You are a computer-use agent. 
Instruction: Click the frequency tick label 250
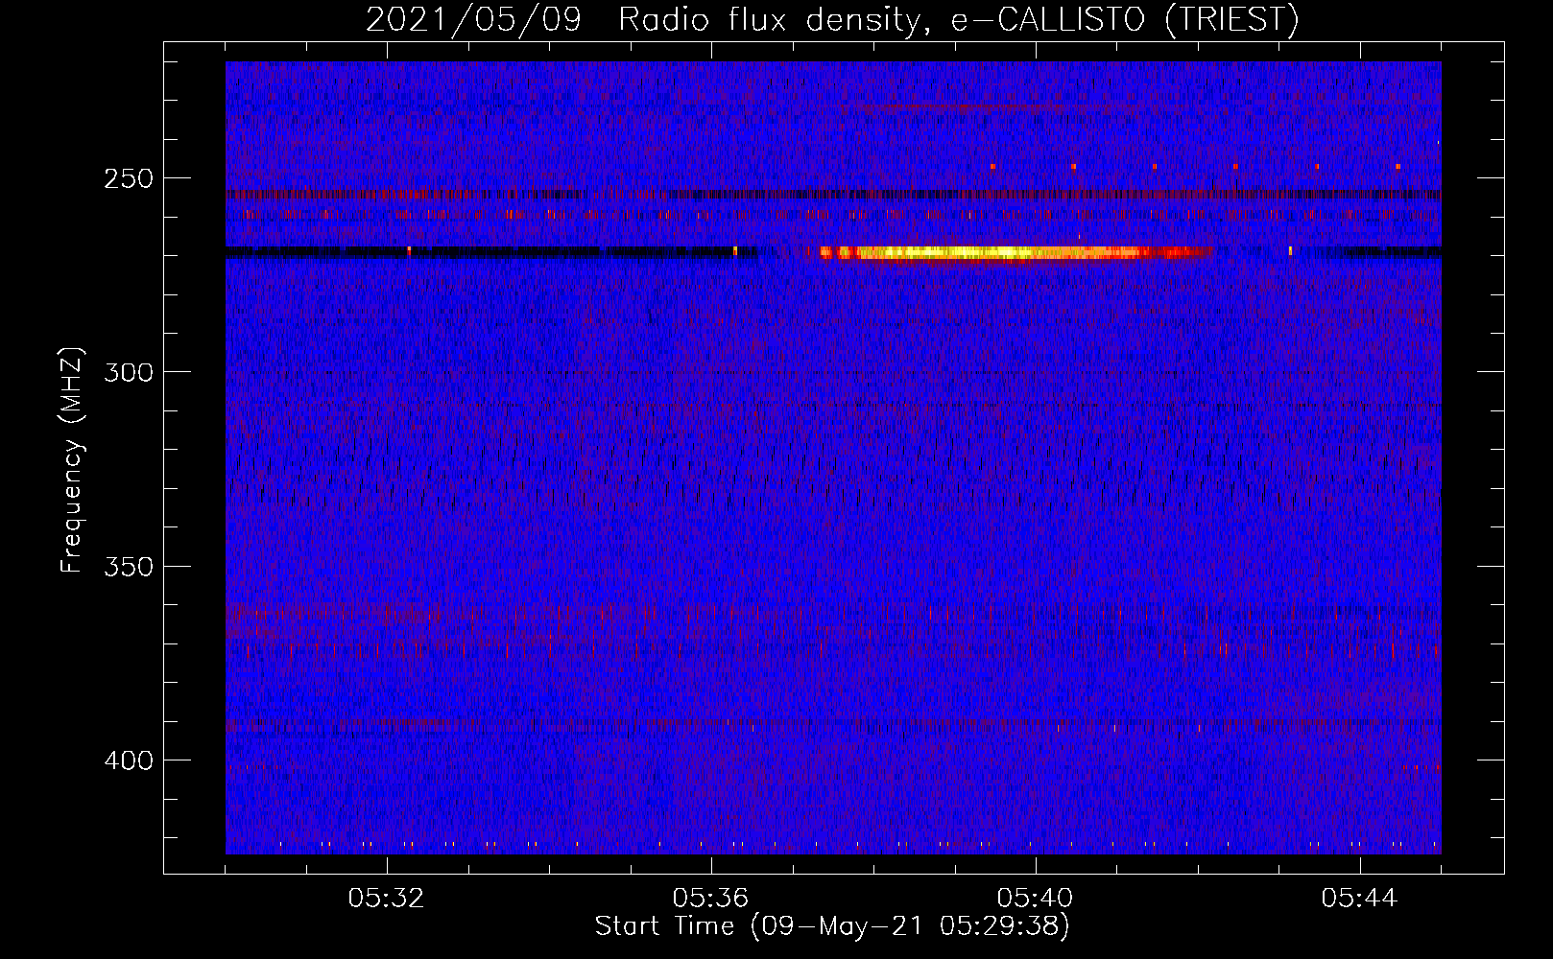[x=129, y=179]
